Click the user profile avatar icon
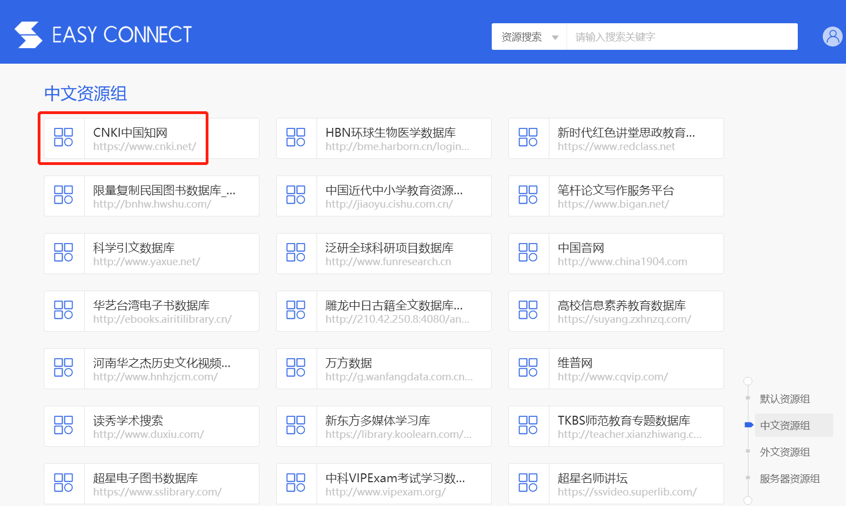The image size is (846, 506). pos(832,37)
